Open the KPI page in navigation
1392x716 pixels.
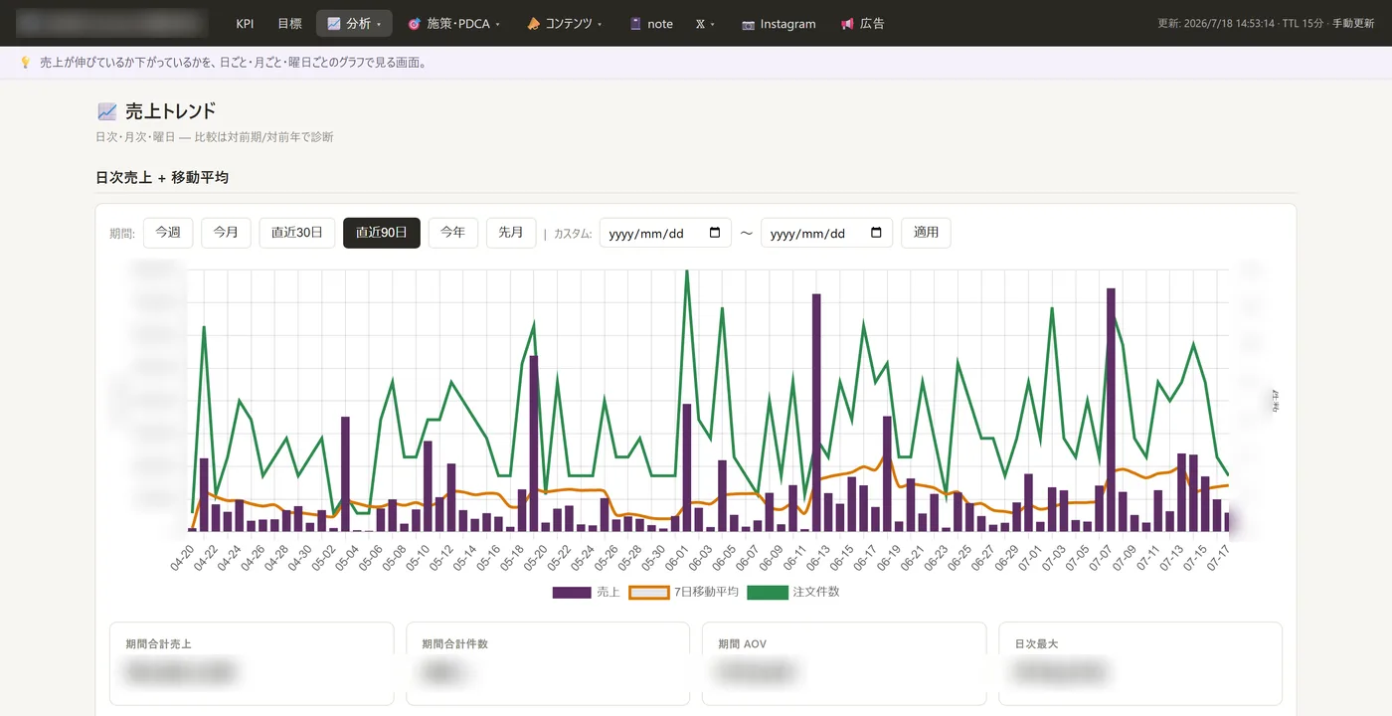click(x=245, y=24)
